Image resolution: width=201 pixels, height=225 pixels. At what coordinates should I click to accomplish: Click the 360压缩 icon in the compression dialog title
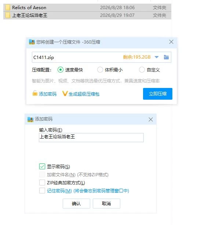point(32,42)
